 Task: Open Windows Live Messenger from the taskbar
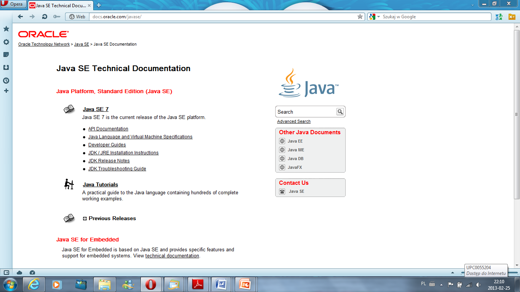(x=128, y=284)
